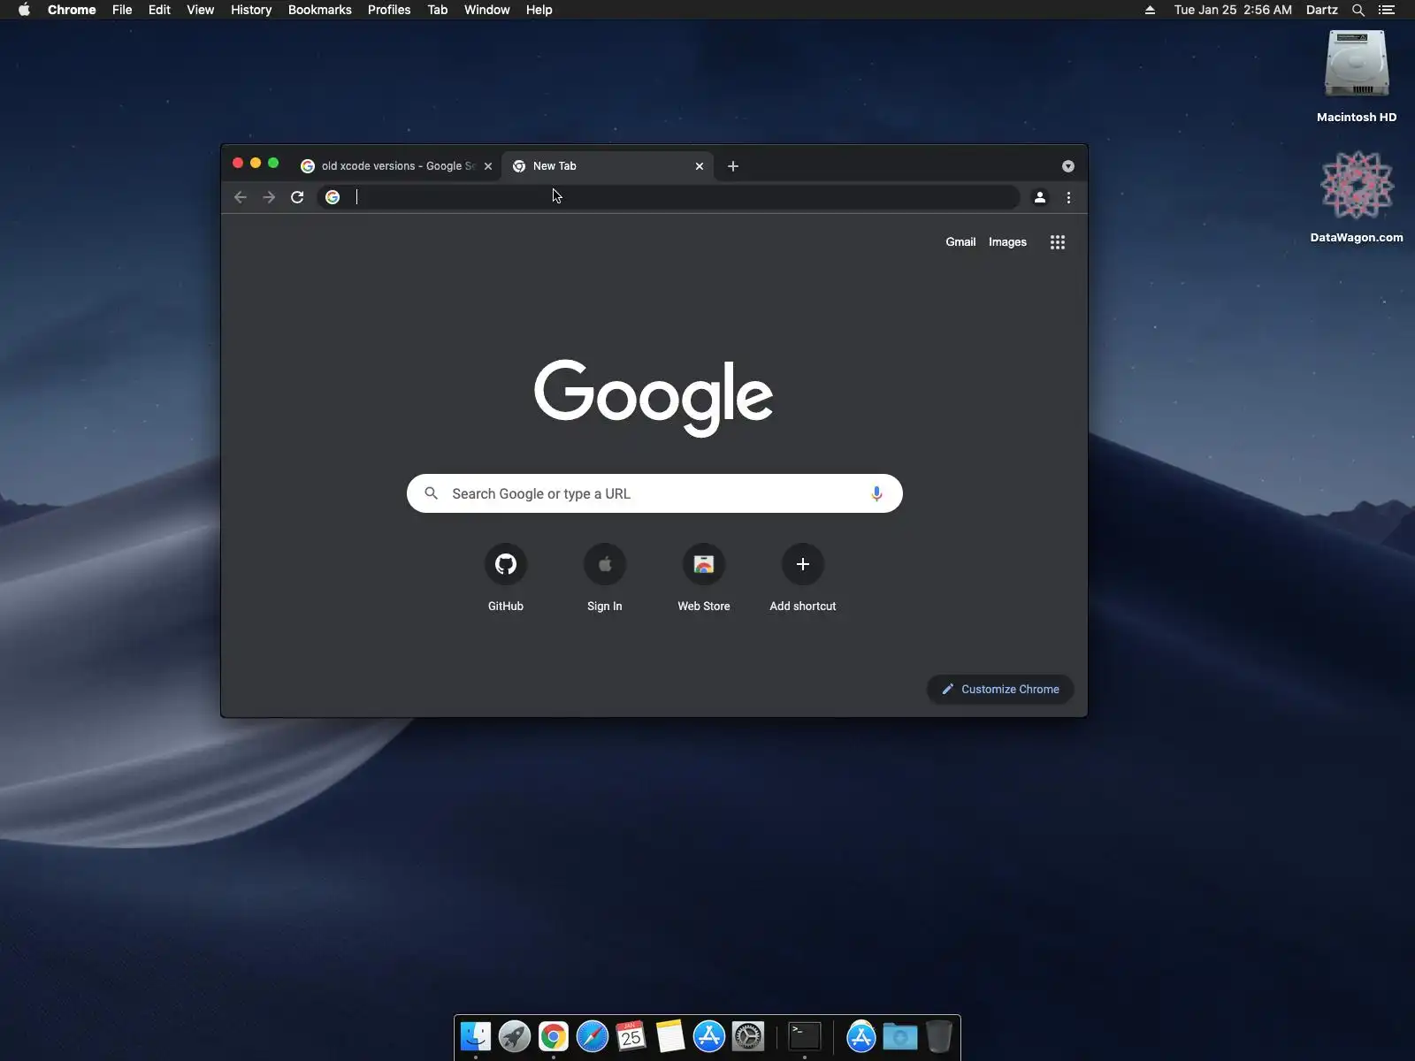The height and width of the screenshot is (1061, 1415).
Task: Click the Chrome icon in the Dock
Action: 554,1036
